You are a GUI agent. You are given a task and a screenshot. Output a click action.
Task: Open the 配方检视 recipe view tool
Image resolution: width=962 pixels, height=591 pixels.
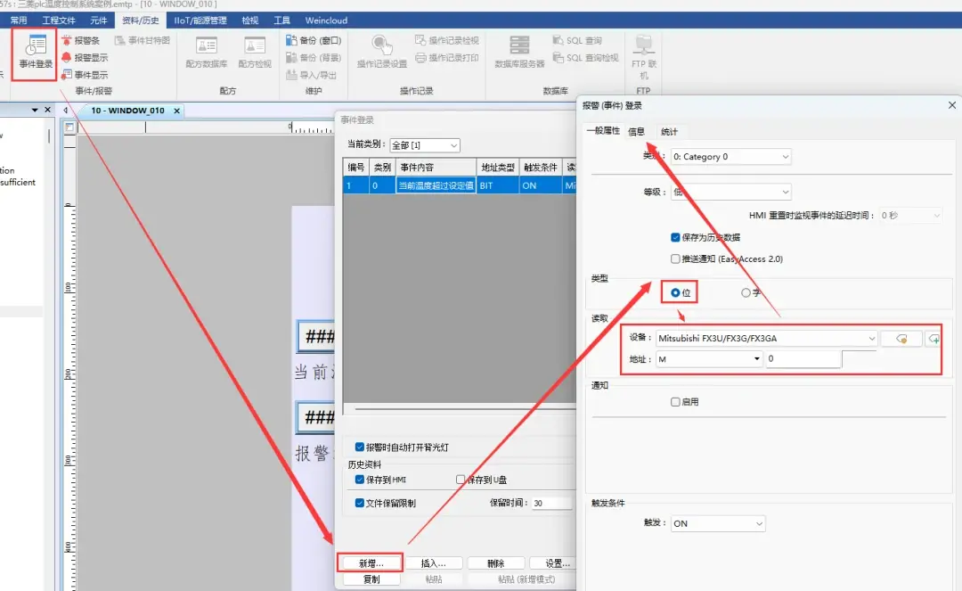(x=255, y=52)
